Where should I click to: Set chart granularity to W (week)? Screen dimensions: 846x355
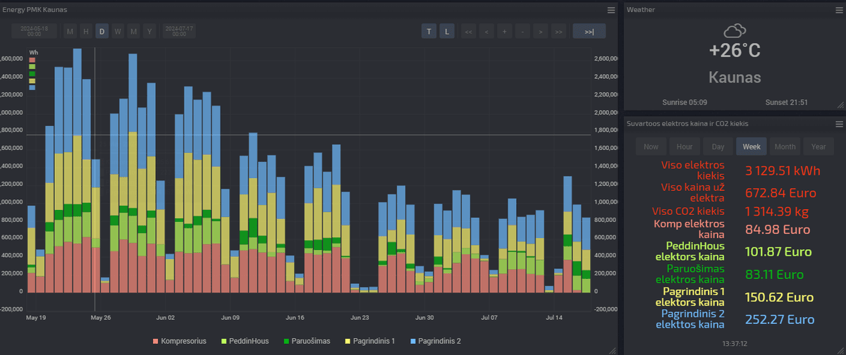pyautogui.click(x=118, y=31)
